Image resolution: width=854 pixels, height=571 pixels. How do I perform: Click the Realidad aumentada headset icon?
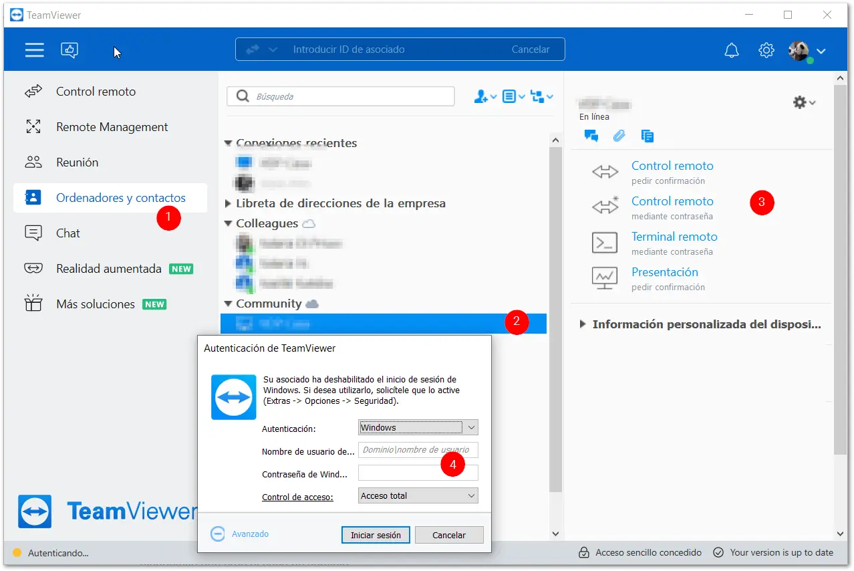pos(33,269)
